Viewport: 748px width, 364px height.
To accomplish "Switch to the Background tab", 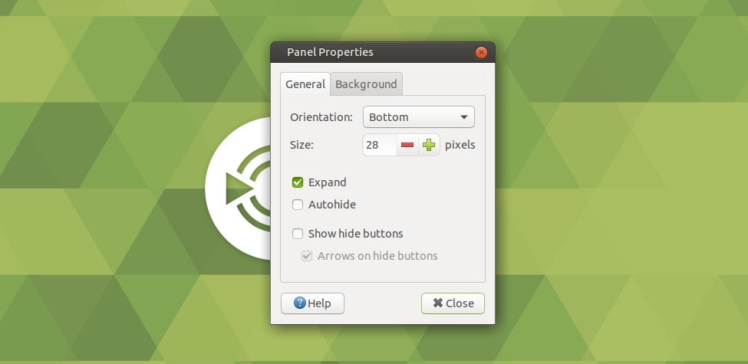I will tap(366, 84).
